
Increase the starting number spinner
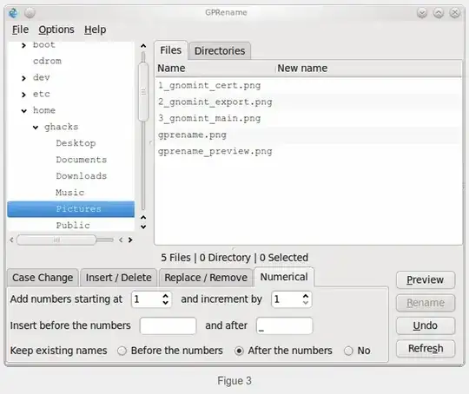click(x=165, y=296)
